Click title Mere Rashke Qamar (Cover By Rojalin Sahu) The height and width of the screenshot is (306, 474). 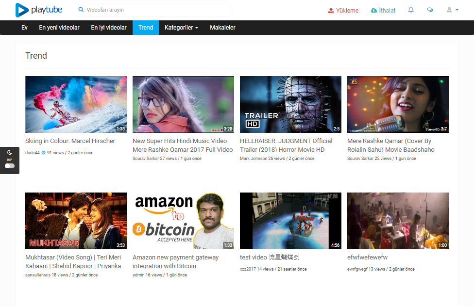click(x=390, y=145)
